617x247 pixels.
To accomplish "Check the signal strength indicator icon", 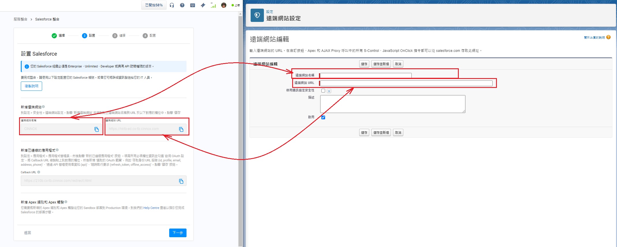I will [x=213, y=5].
